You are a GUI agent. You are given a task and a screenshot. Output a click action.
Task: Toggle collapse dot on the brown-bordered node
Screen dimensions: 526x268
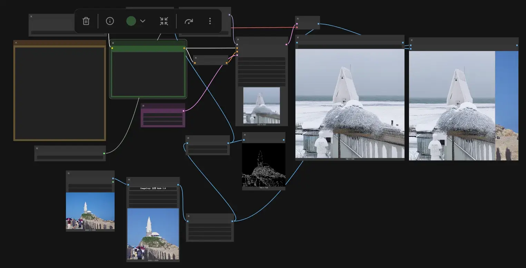click(x=16, y=43)
